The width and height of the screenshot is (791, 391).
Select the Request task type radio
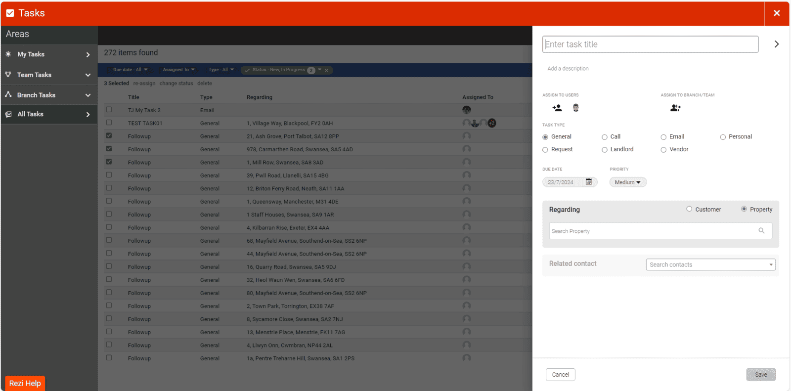point(545,149)
